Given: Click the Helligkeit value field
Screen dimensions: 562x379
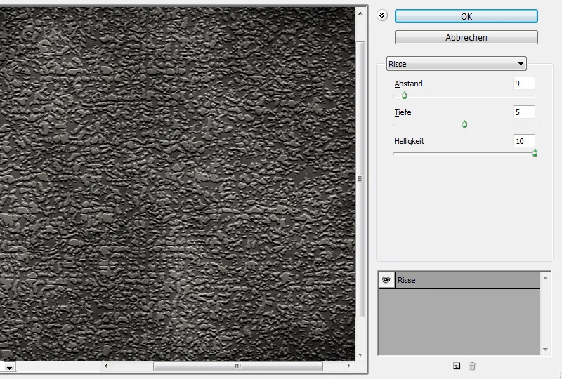Looking at the screenshot, I should pos(523,141).
